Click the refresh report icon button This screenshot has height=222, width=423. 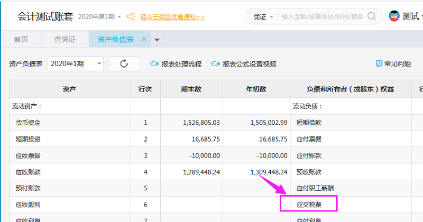coord(124,64)
